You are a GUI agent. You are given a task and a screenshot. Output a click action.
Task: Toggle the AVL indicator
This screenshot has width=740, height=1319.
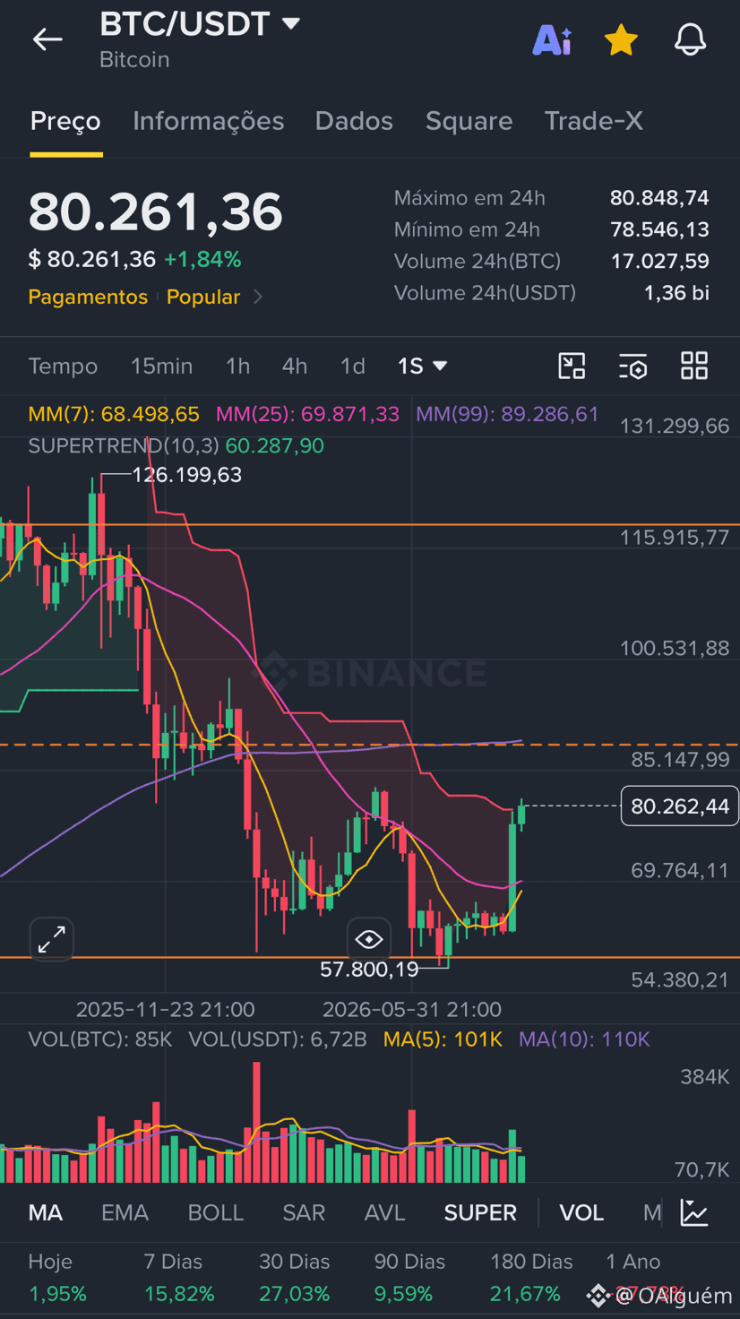[385, 1212]
